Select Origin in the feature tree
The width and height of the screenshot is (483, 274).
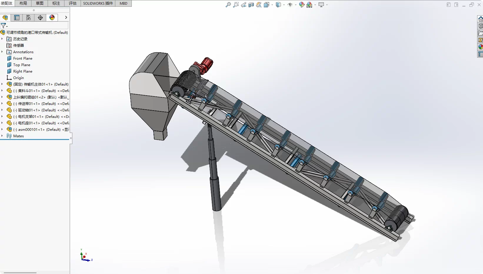pyautogui.click(x=19, y=78)
